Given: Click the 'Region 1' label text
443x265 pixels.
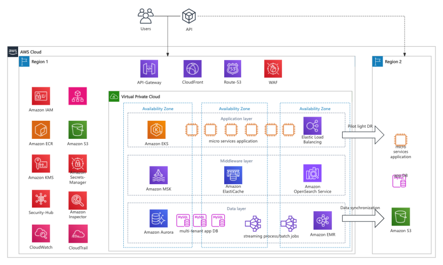Looking at the screenshot, I should point(40,62).
